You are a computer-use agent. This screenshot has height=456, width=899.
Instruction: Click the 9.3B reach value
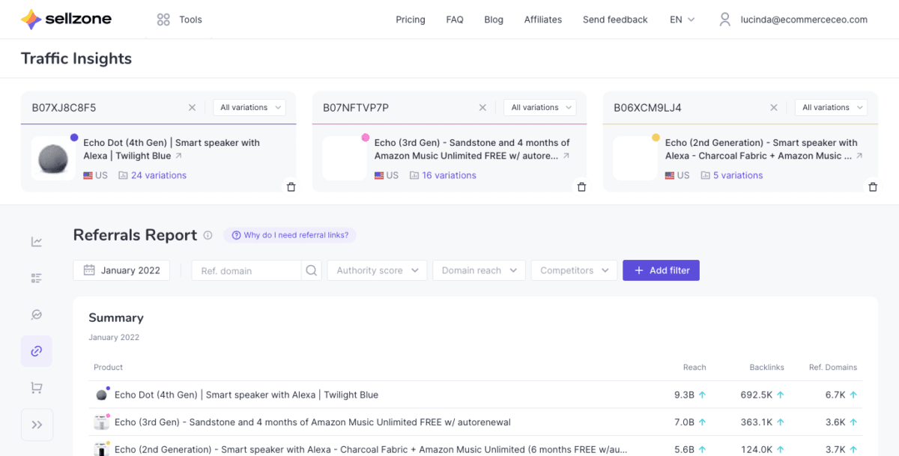pyautogui.click(x=684, y=395)
